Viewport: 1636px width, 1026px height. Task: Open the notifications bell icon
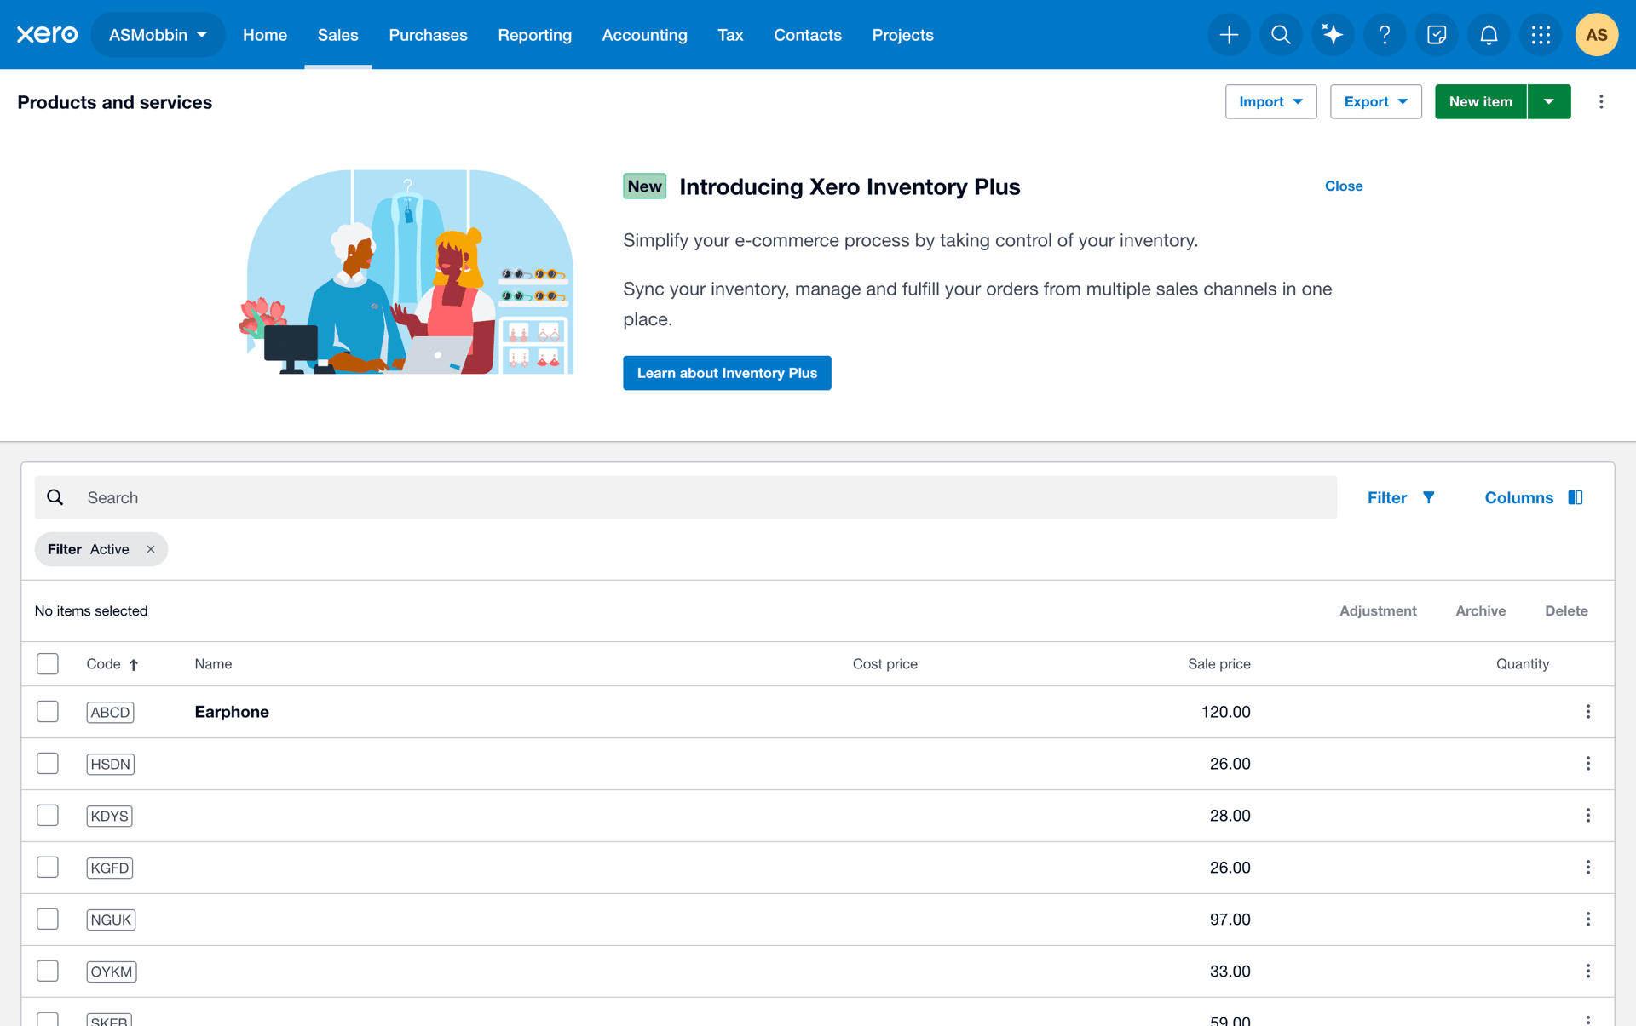pos(1489,35)
